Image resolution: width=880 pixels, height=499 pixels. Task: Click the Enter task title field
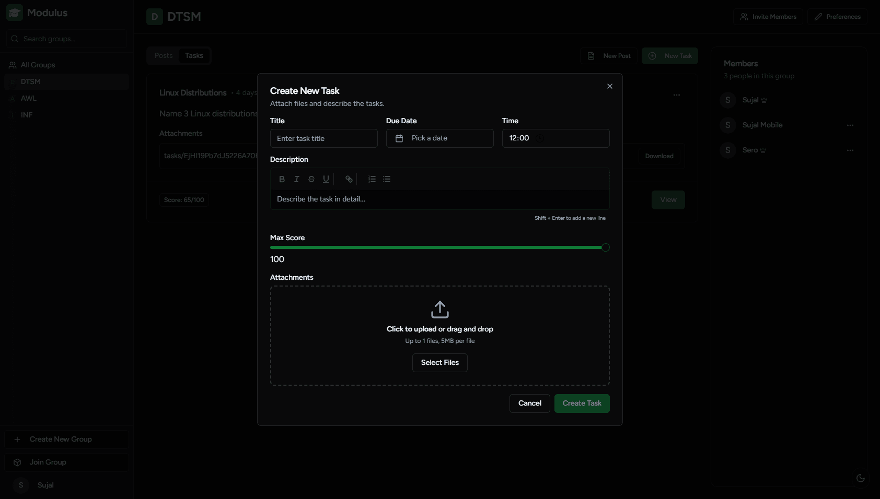click(x=323, y=138)
